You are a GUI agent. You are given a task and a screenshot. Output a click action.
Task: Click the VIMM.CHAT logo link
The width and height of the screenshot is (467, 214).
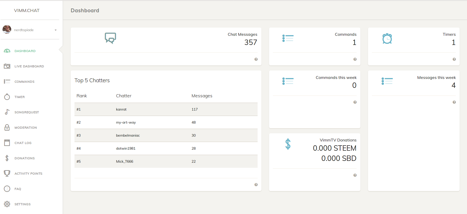click(27, 10)
